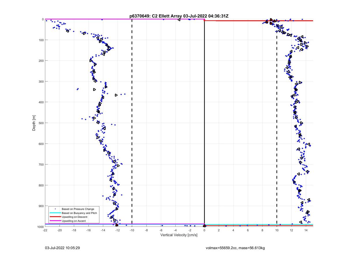This screenshot has height=255, width=346.
Task: Click the '-16' velocity tick label
Action: (x=89, y=230)
